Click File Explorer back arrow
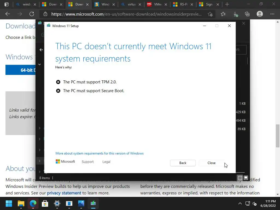Screen dimensions: 280x210 (x=41, y=50)
